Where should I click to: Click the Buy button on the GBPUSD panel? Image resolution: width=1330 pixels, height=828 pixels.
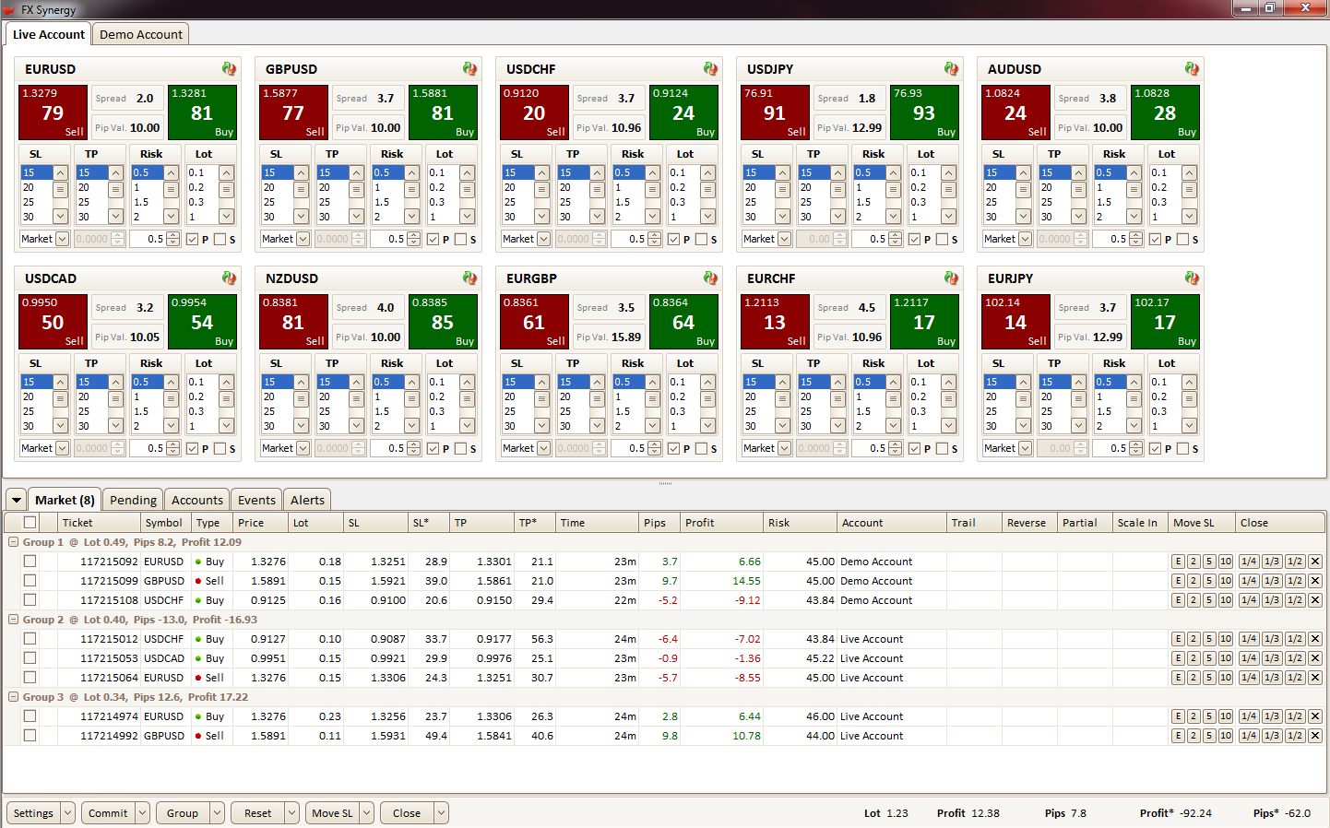point(443,112)
